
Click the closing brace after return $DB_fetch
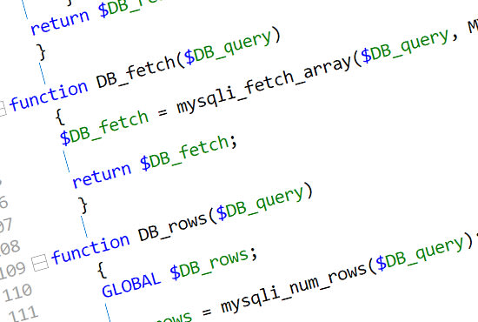[83, 205]
